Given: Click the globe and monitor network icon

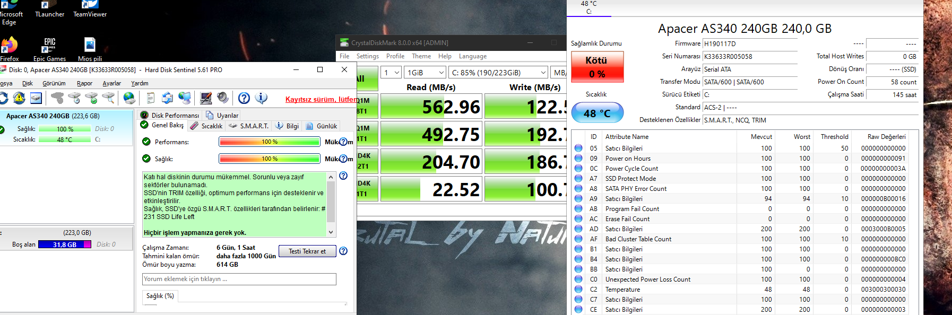Looking at the screenshot, I should click(x=184, y=98).
